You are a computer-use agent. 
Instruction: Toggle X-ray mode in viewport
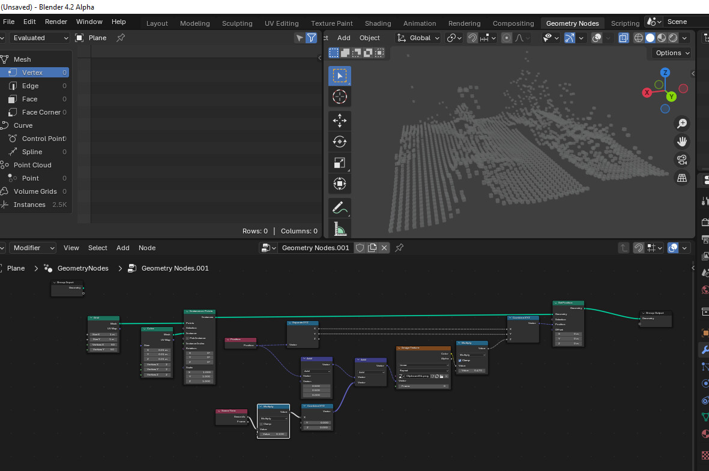coord(624,38)
